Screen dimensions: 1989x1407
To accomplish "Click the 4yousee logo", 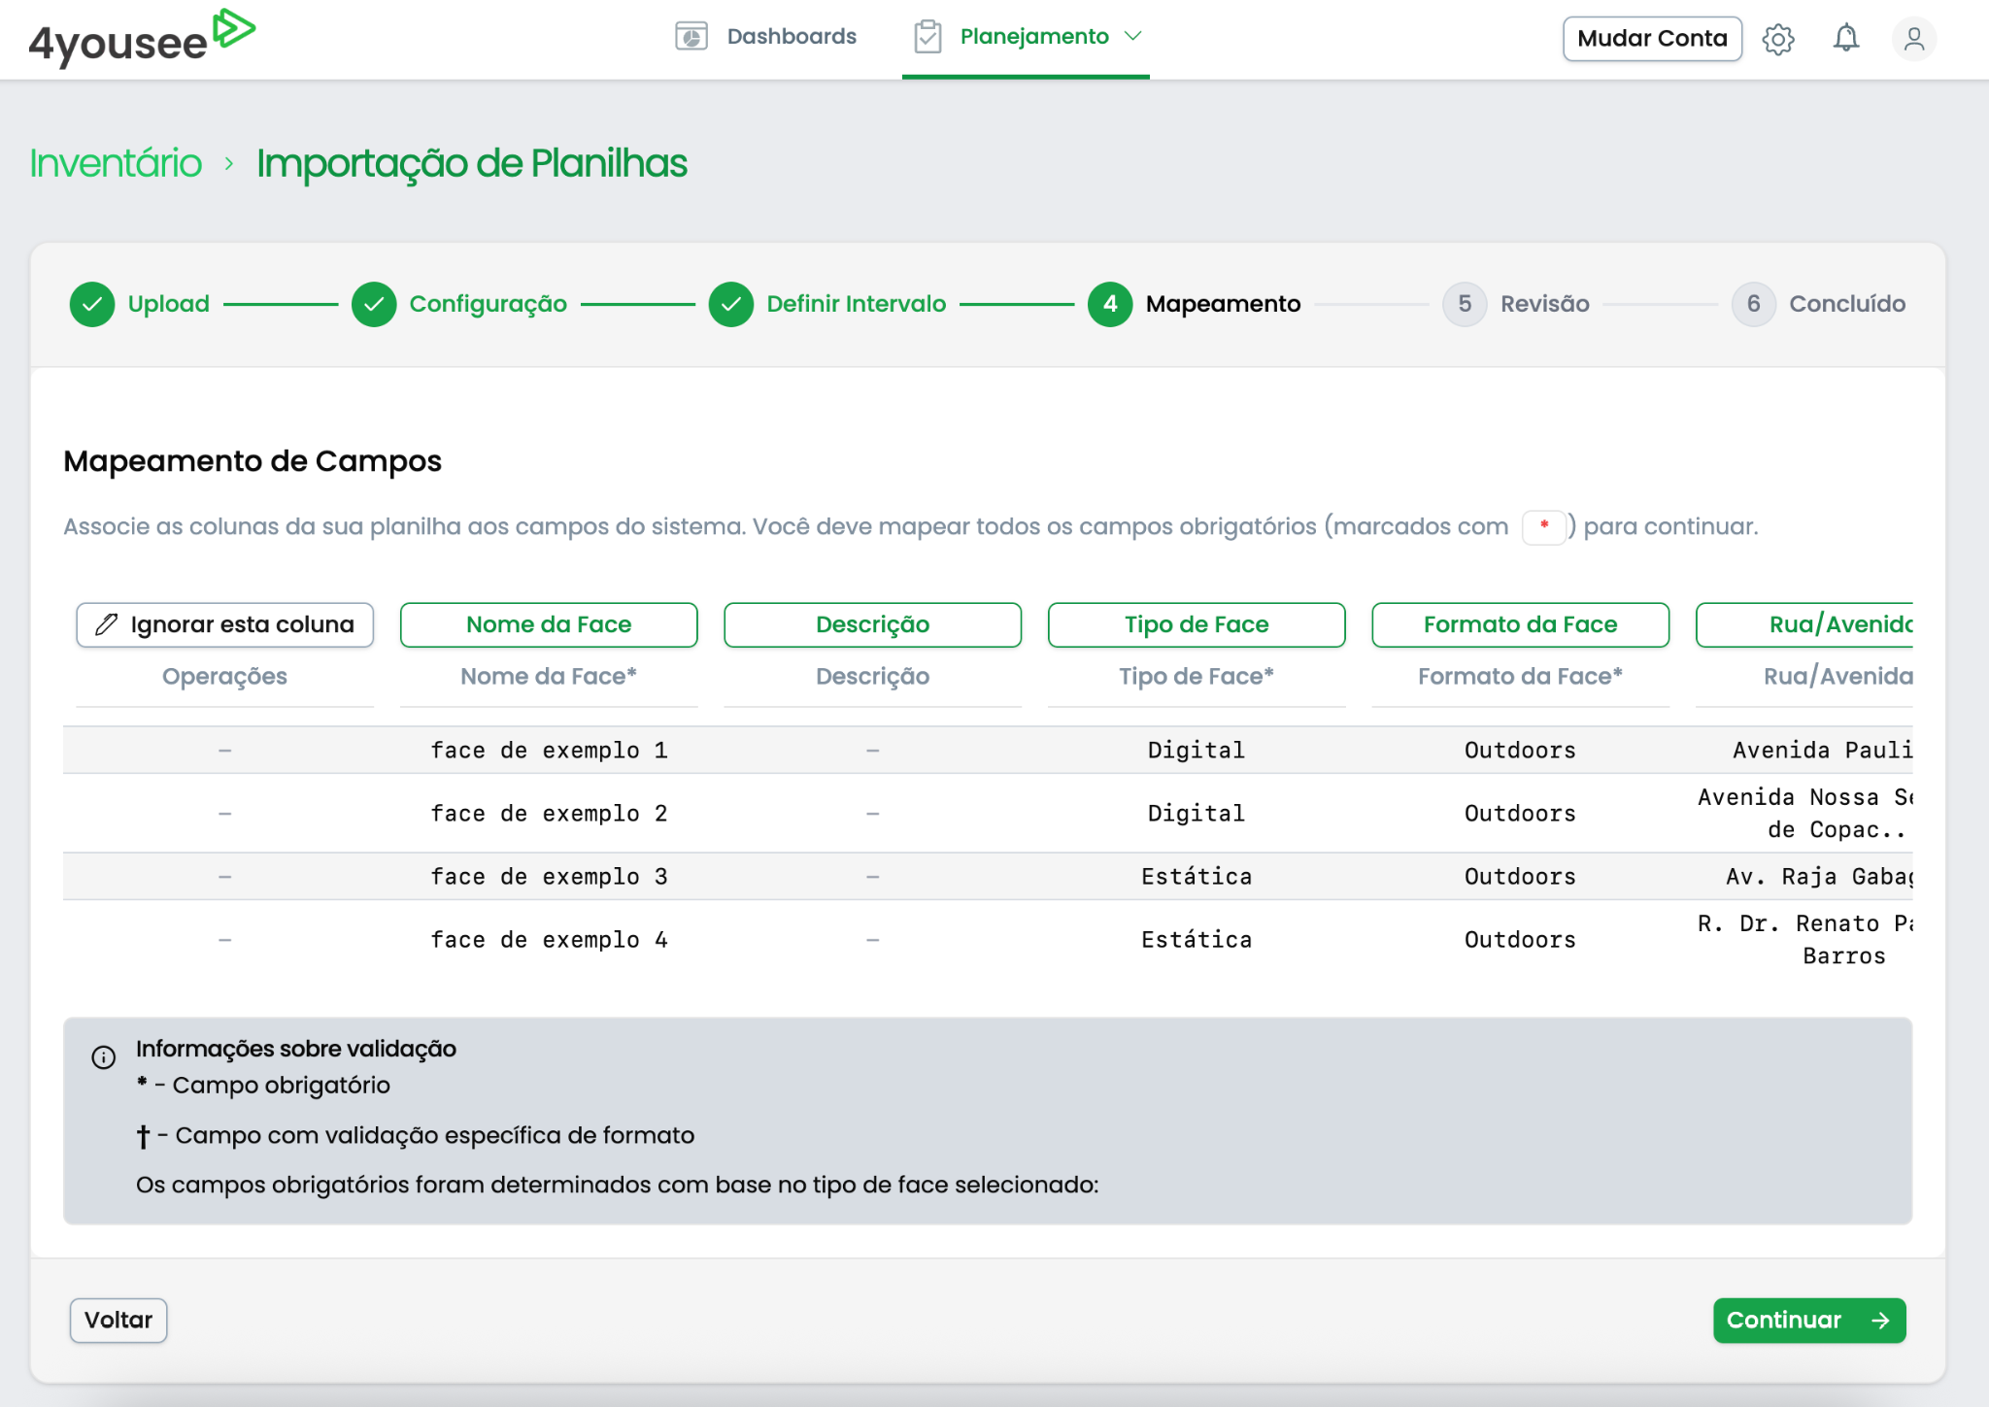I will (x=141, y=38).
